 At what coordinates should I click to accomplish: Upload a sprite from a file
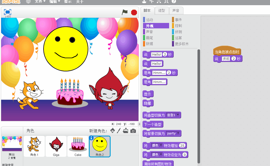point(126,131)
